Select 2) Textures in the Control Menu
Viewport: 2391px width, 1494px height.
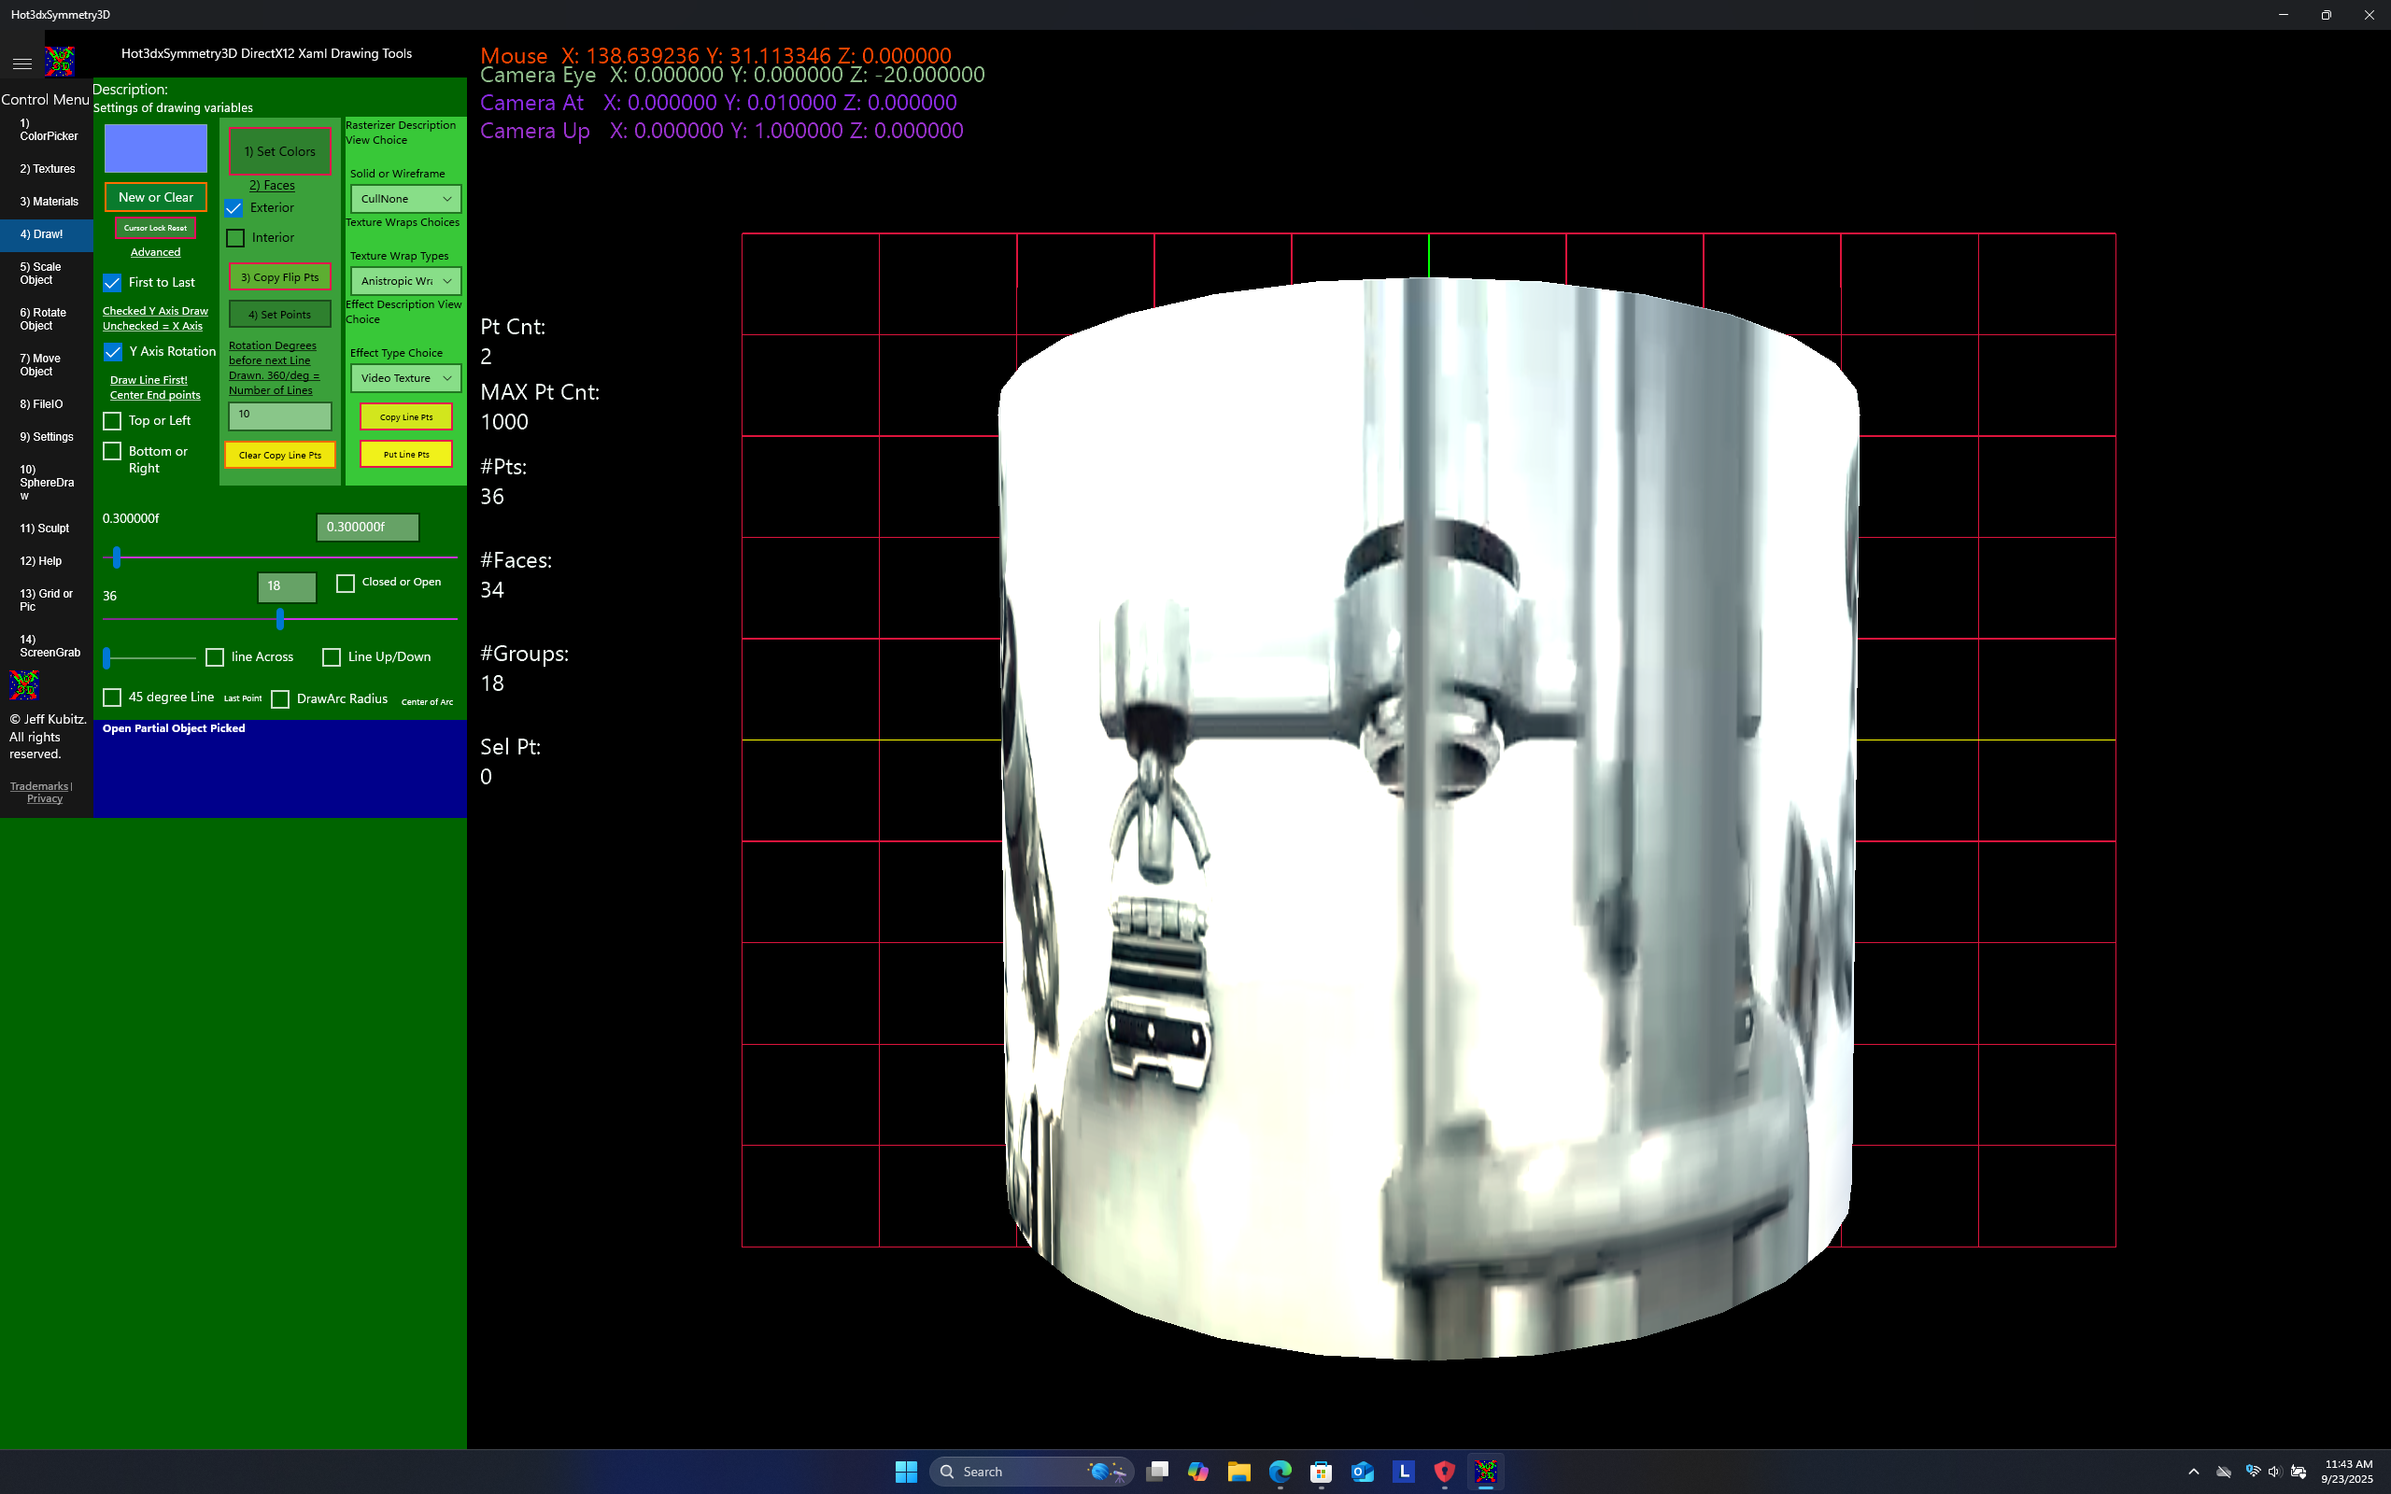[48, 169]
